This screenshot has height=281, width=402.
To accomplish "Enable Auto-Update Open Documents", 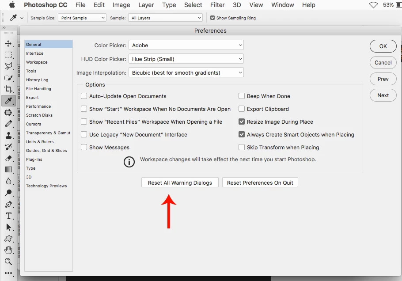I will click(84, 96).
